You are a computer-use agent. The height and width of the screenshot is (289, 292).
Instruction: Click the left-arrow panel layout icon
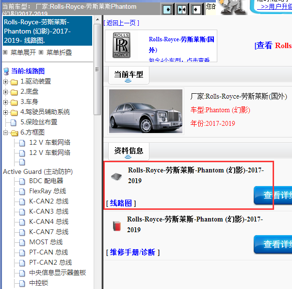[196, 9]
